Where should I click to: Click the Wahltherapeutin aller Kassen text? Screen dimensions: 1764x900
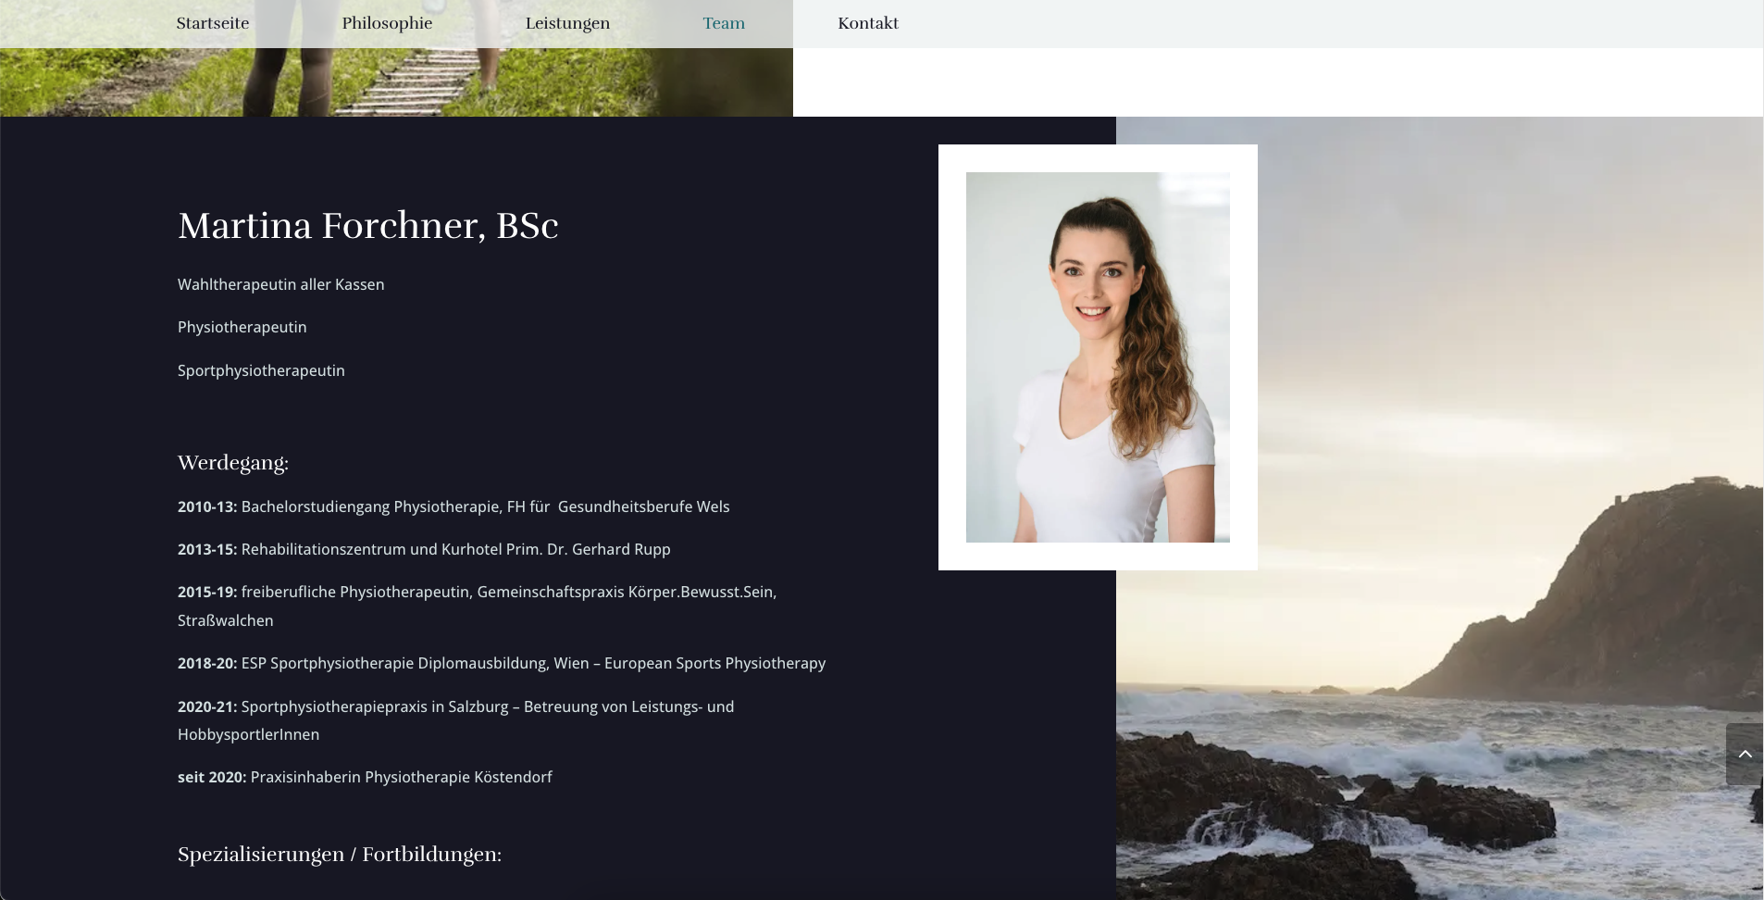tap(280, 284)
